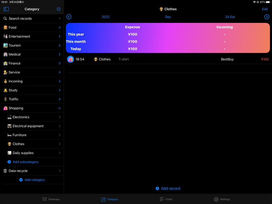This screenshot has width=272, height=204.
Task: Click the plus icon beside Add subcategory
Action: tap(9, 162)
